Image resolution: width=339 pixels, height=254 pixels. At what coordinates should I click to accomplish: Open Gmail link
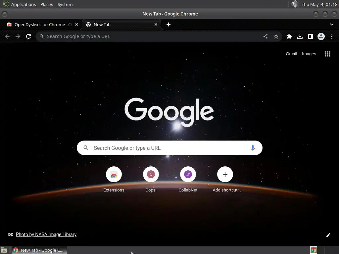[x=291, y=54]
